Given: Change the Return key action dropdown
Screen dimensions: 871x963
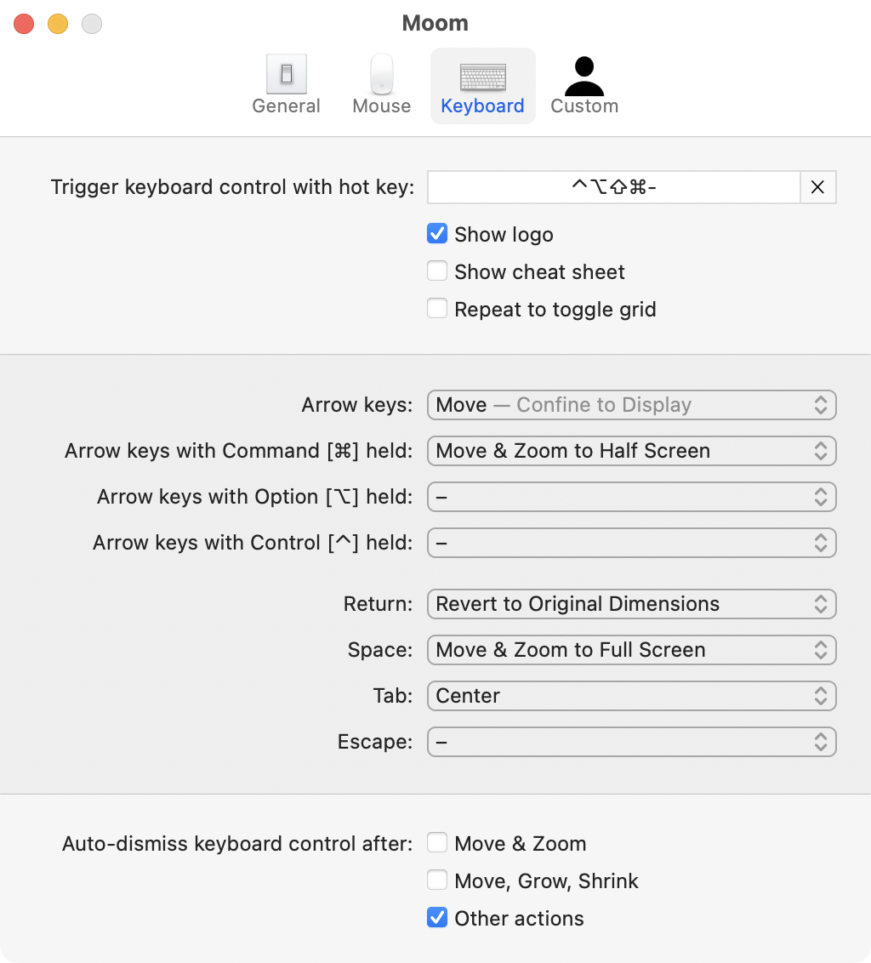Looking at the screenshot, I should point(631,604).
